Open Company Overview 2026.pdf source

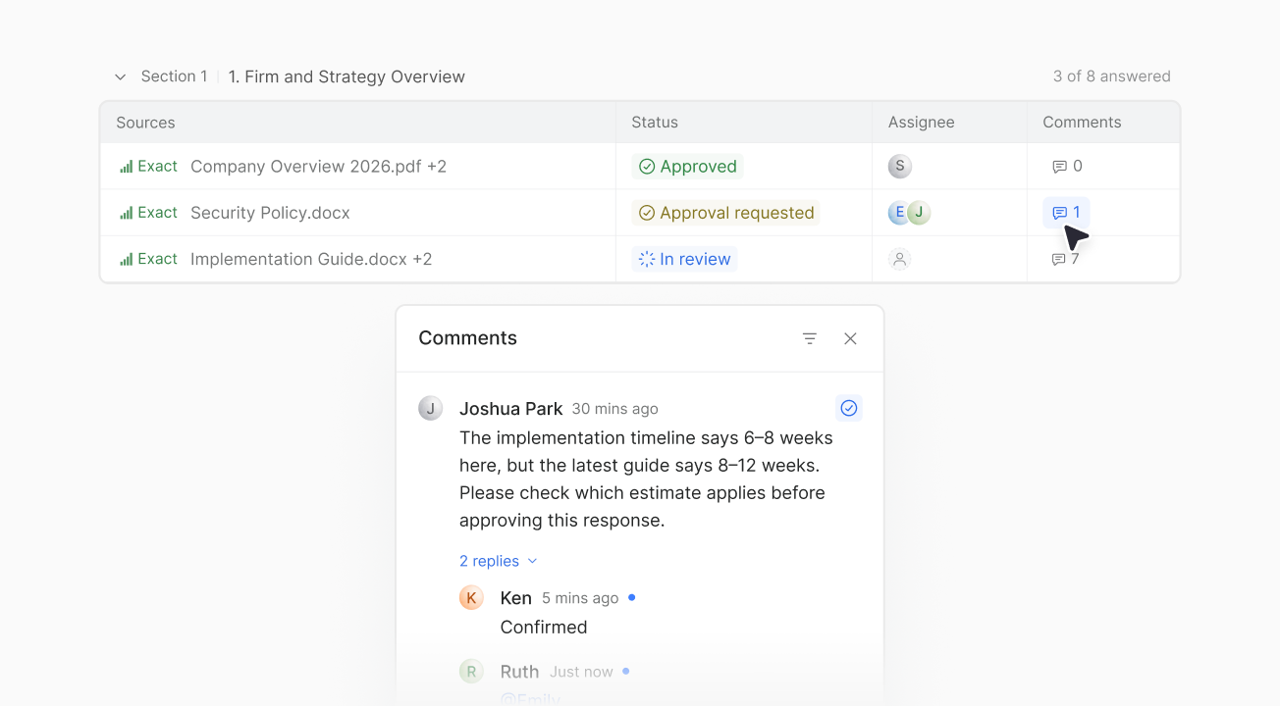point(318,167)
